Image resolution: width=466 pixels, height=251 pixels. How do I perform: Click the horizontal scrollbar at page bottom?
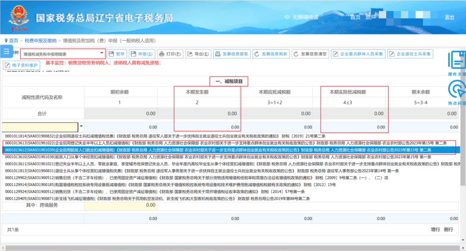tap(233, 248)
